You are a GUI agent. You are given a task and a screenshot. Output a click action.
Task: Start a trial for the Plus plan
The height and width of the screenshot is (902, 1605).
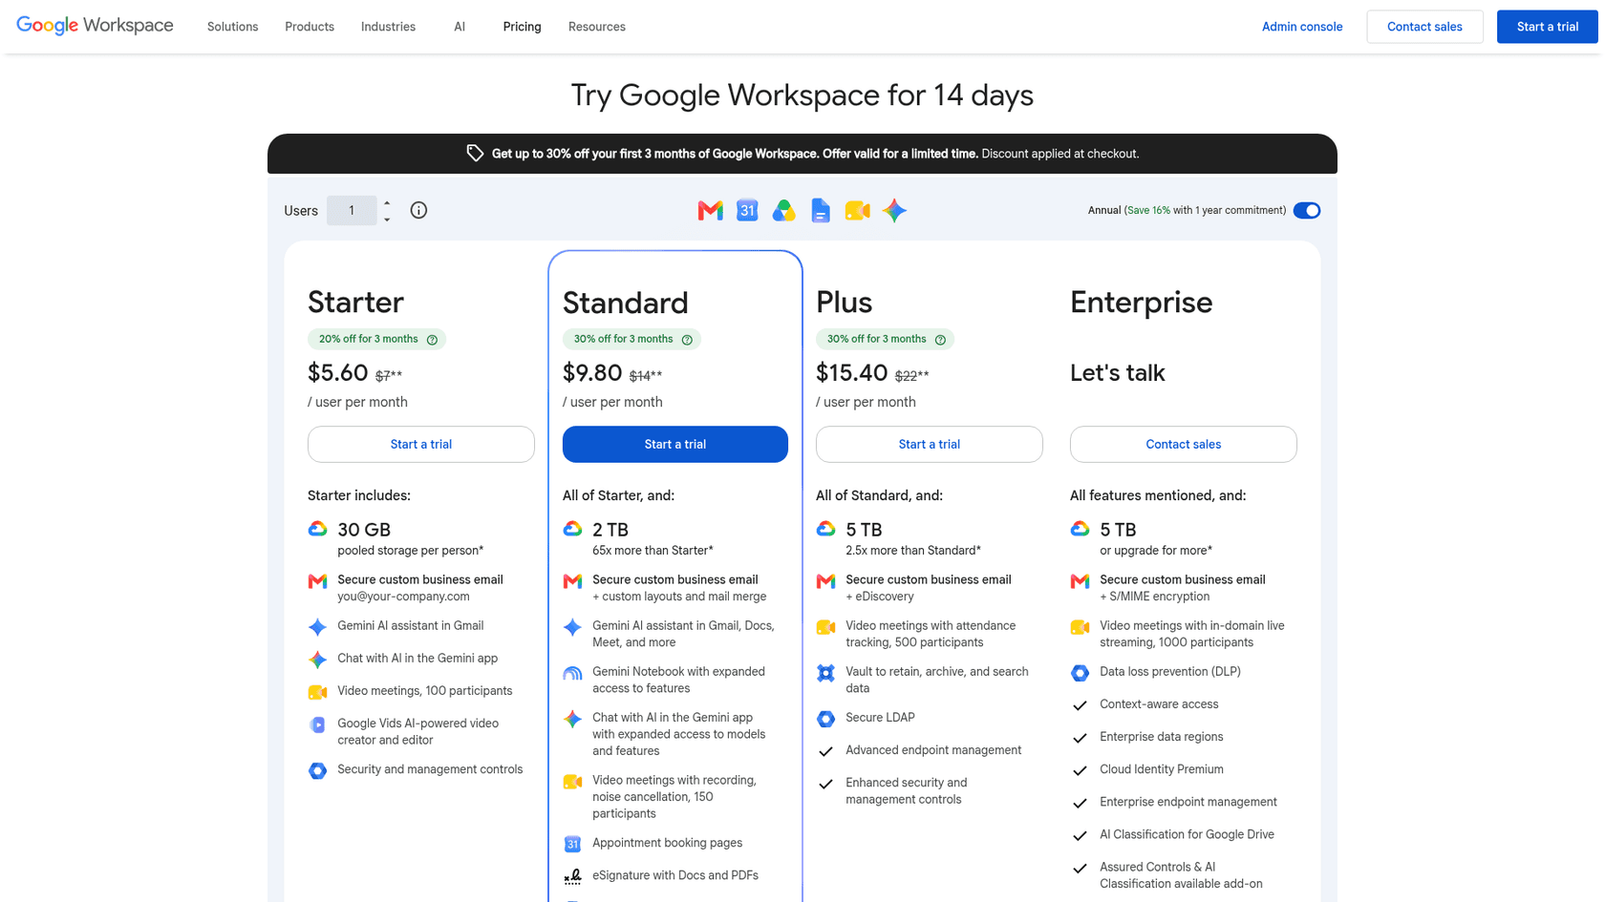[930, 444]
